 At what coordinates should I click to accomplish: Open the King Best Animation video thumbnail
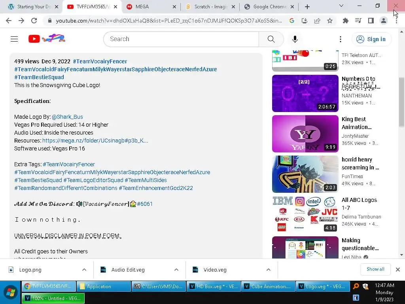tap(305, 134)
